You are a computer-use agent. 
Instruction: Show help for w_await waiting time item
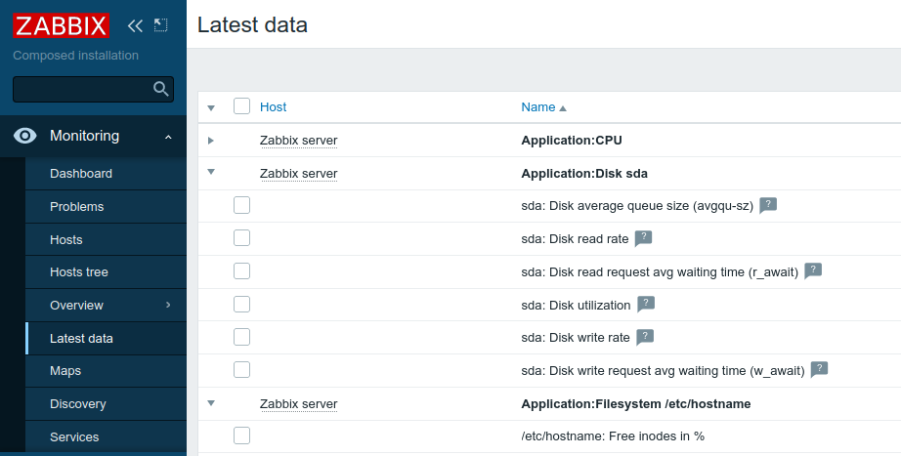click(820, 370)
